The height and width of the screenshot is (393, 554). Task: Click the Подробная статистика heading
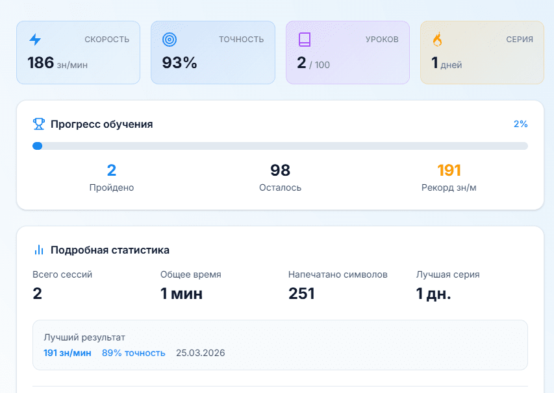110,250
